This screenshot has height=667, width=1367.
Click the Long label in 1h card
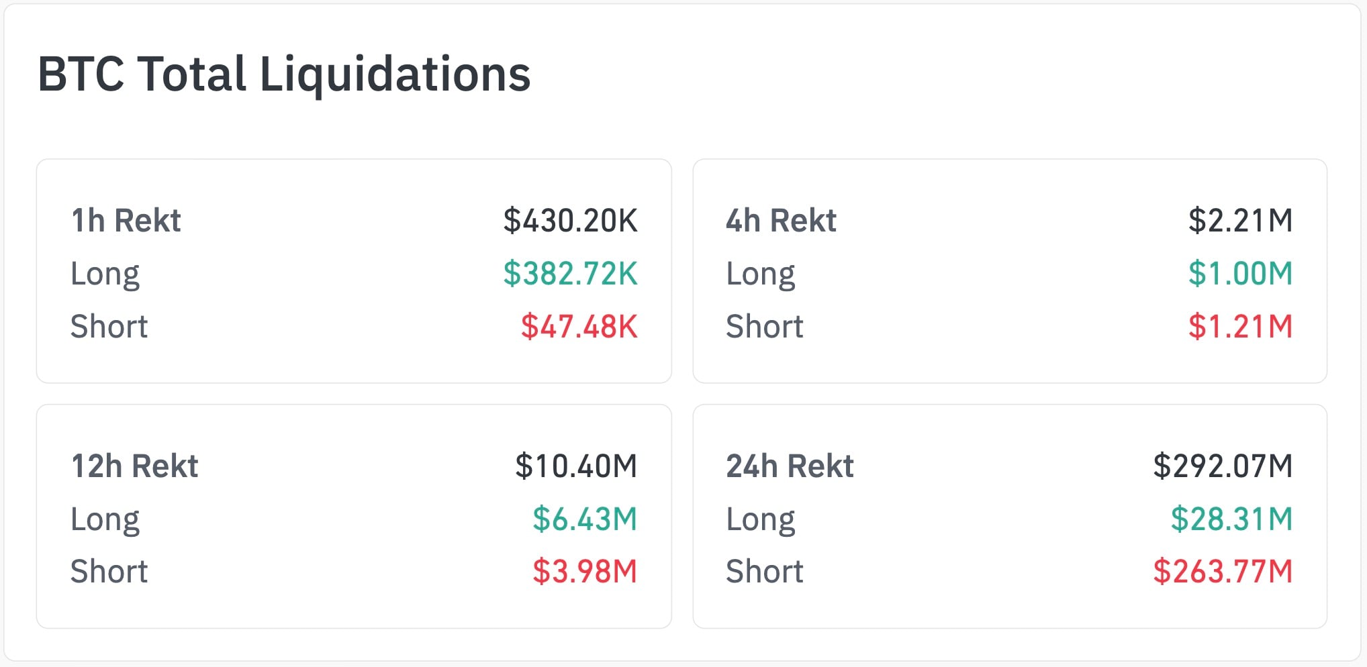click(105, 274)
